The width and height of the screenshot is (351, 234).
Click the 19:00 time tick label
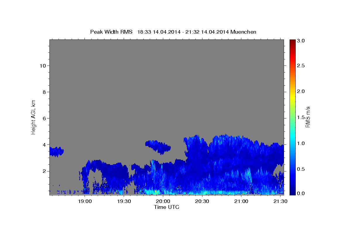85,202
